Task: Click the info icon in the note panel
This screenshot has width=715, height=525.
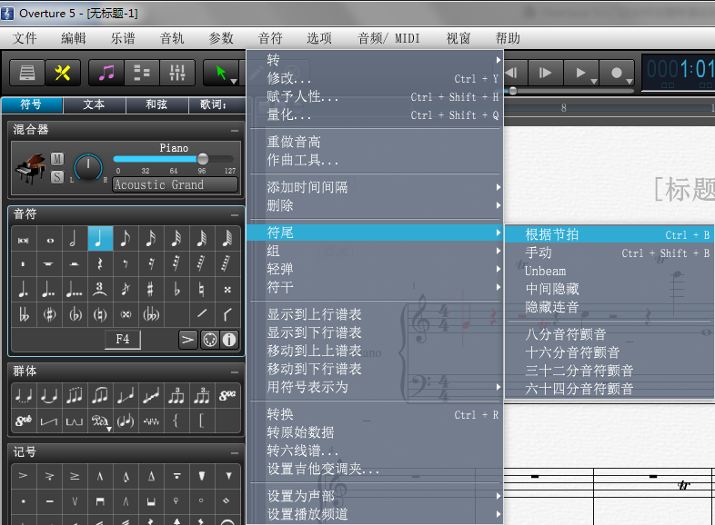Action: pyautogui.click(x=229, y=340)
